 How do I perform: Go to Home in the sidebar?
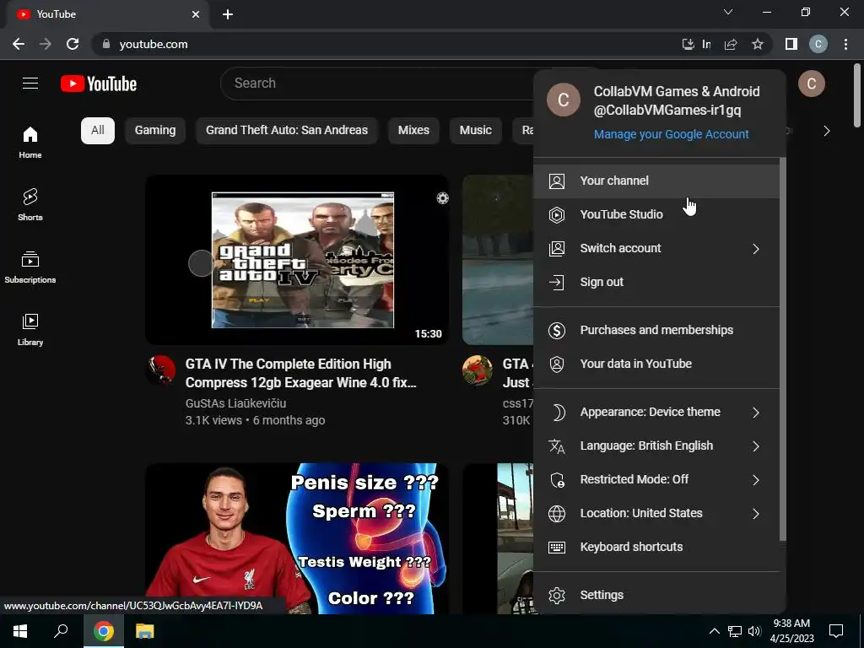click(x=30, y=143)
